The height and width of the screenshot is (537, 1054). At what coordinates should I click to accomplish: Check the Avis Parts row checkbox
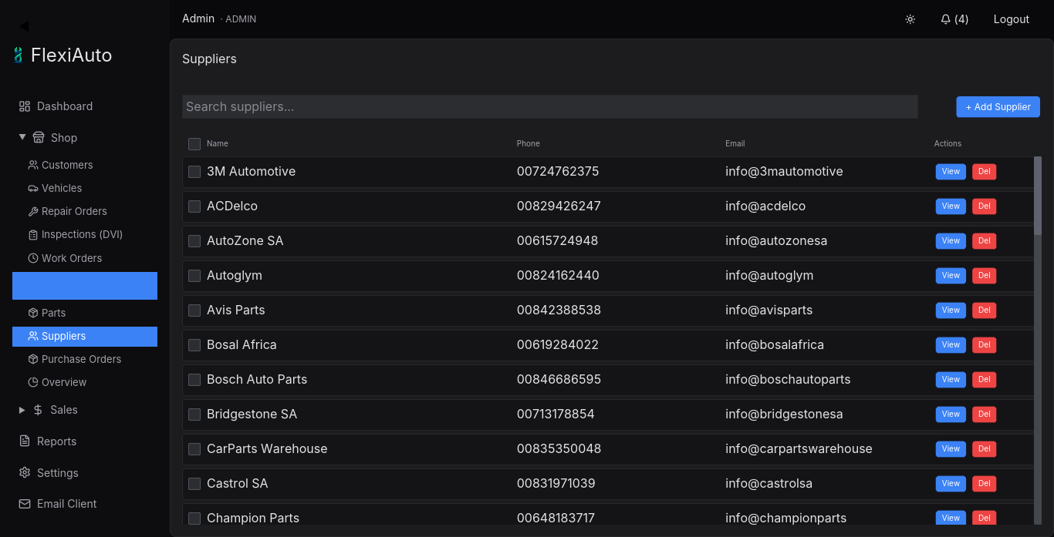tap(194, 310)
